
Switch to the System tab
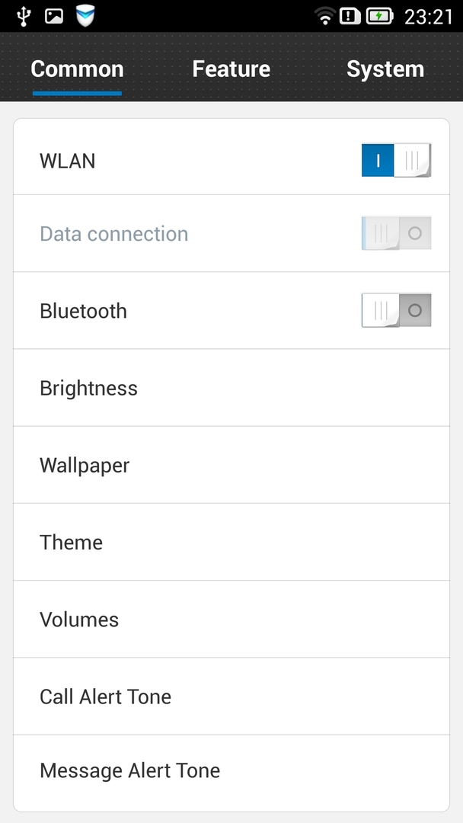point(385,69)
